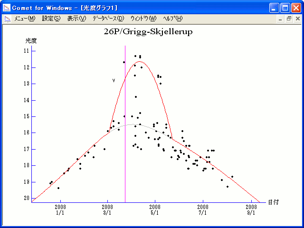Restore down the inner graph child window

(289, 19)
